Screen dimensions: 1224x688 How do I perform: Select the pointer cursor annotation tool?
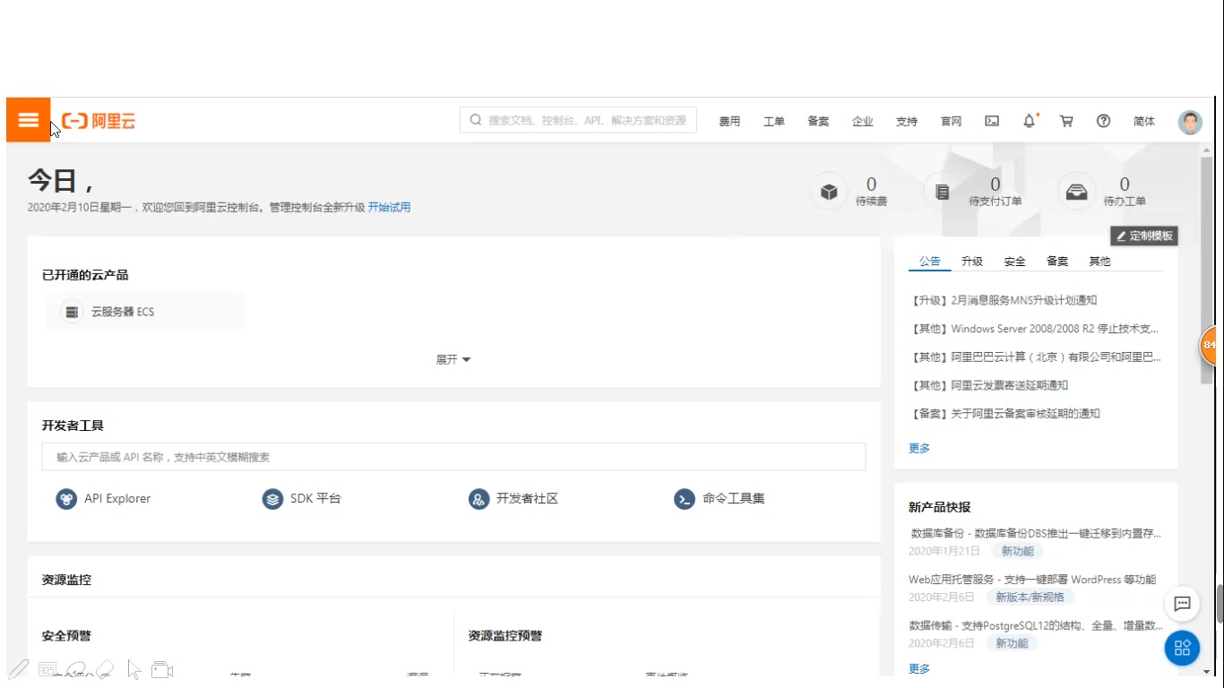tap(134, 668)
